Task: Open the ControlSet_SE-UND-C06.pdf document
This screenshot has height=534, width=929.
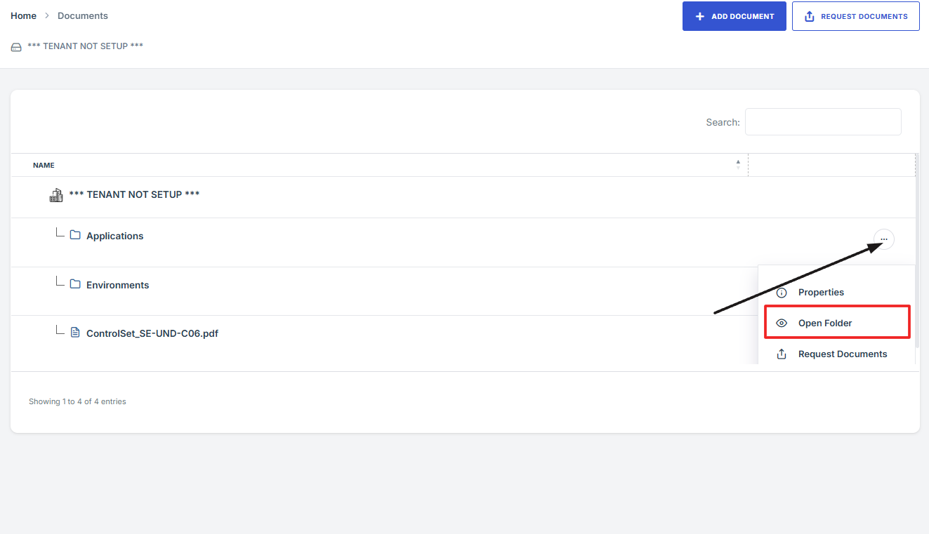Action: tap(152, 333)
